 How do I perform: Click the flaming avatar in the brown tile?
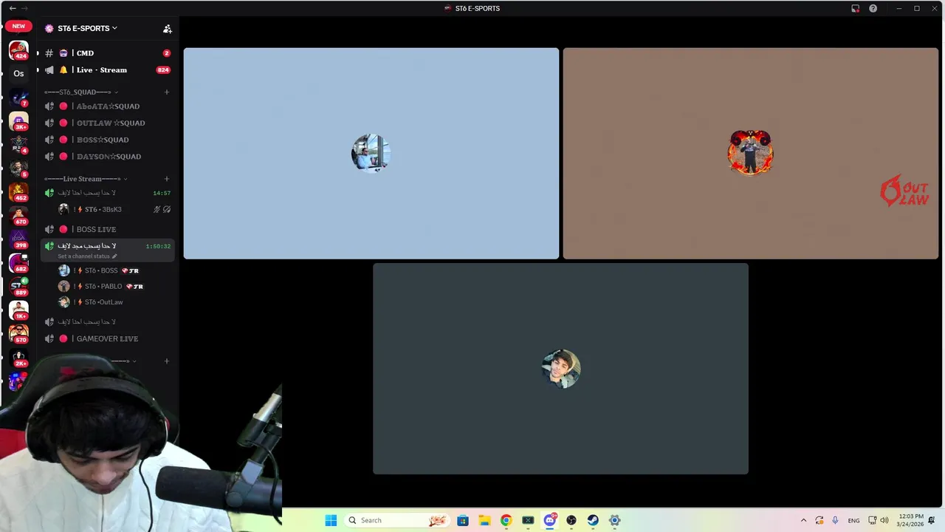[x=751, y=152]
